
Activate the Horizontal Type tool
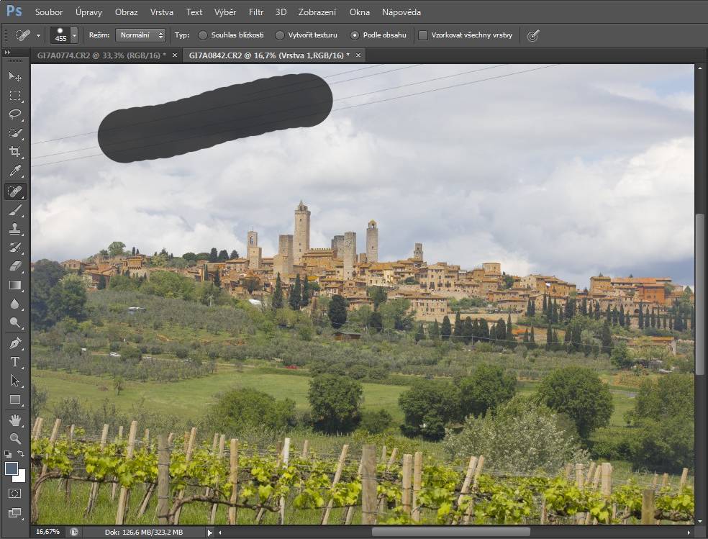[14, 362]
